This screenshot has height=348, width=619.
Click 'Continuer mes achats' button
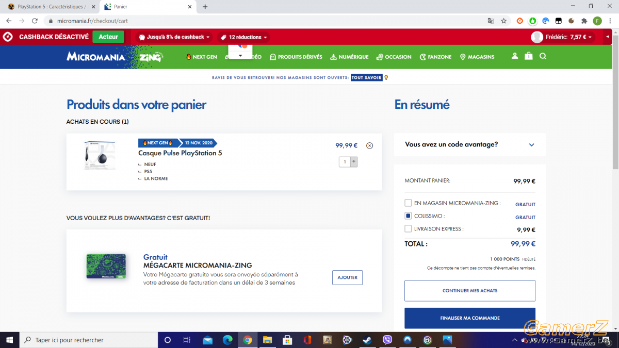pyautogui.click(x=470, y=291)
